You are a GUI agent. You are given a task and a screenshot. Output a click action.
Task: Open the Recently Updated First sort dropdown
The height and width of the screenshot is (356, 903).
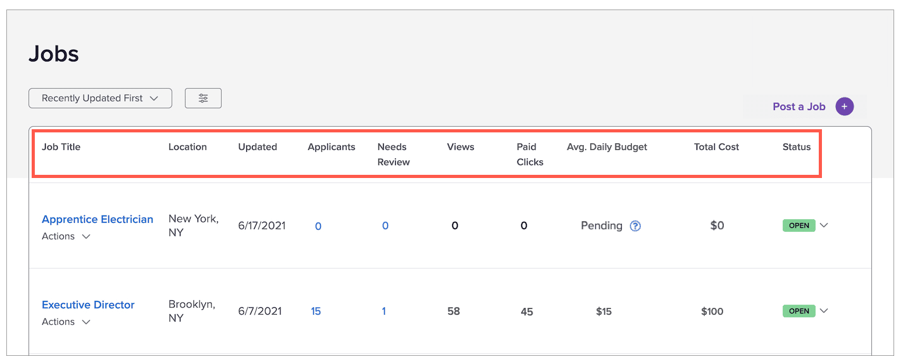pyautogui.click(x=100, y=98)
